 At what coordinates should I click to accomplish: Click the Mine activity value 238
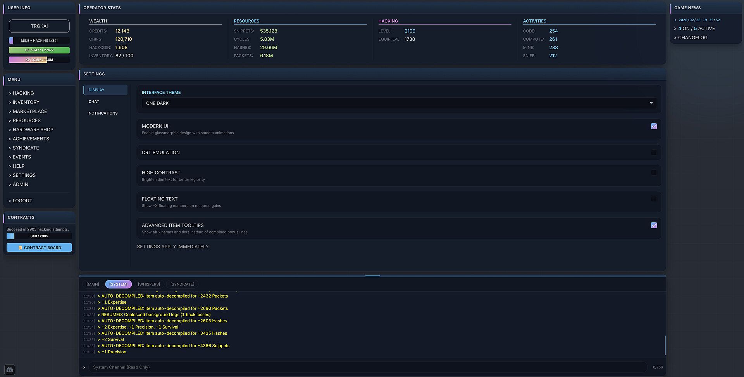point(553,48)
